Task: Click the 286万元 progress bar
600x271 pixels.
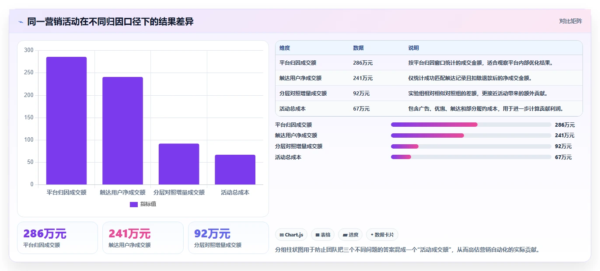Action: [471, 125]
